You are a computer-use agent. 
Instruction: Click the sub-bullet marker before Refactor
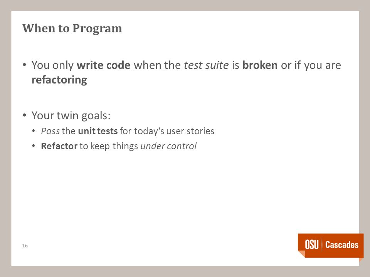coord(34,146)
